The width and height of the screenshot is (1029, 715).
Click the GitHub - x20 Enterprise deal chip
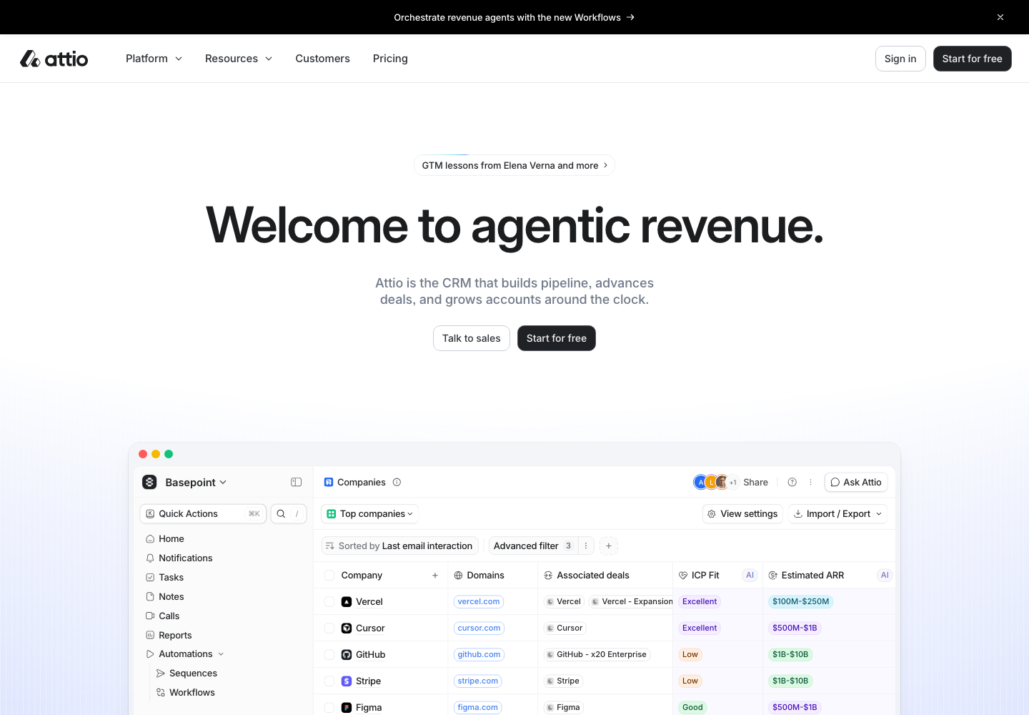[597, 654]
